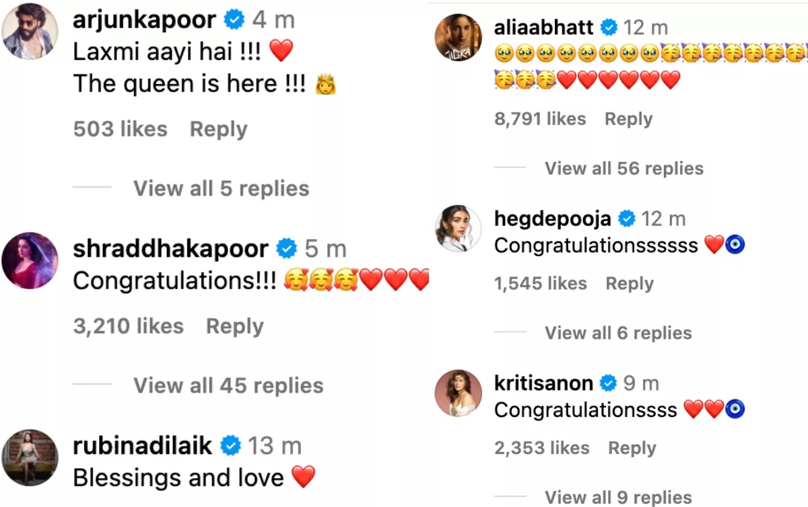Expand View all 56 replies
Image resolution: width=808 pixels, height=507 pixels.
click(x=624, y=168)
